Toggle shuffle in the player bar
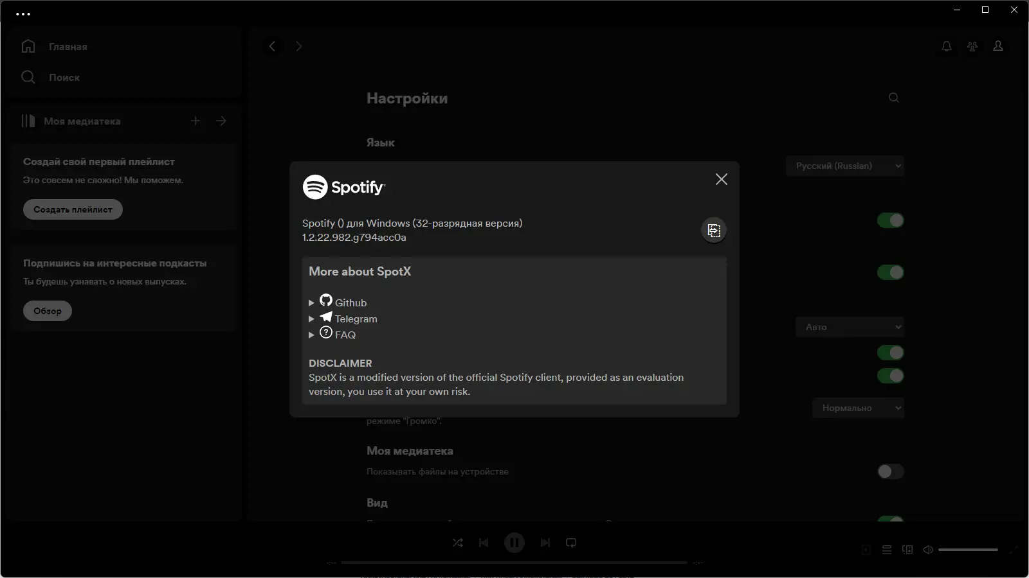This screenshot has width=1029, height=578. pos(458,543)
